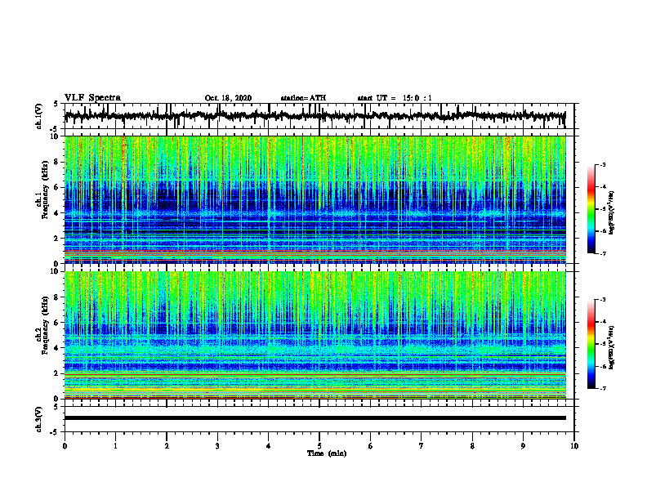647x500 pixels.
Task: Click the "-6" label on ch.2 colorbar
Action: (x=603, y=366)
